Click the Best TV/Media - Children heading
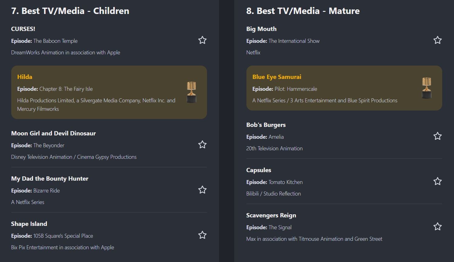 click(x=70, y=11)
